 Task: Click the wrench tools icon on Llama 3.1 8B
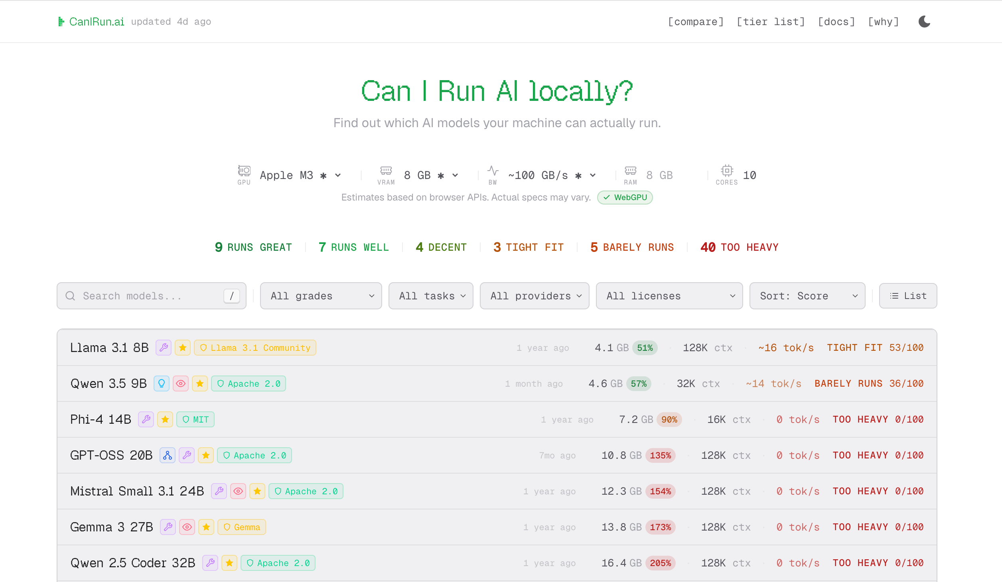pos(164,348)
